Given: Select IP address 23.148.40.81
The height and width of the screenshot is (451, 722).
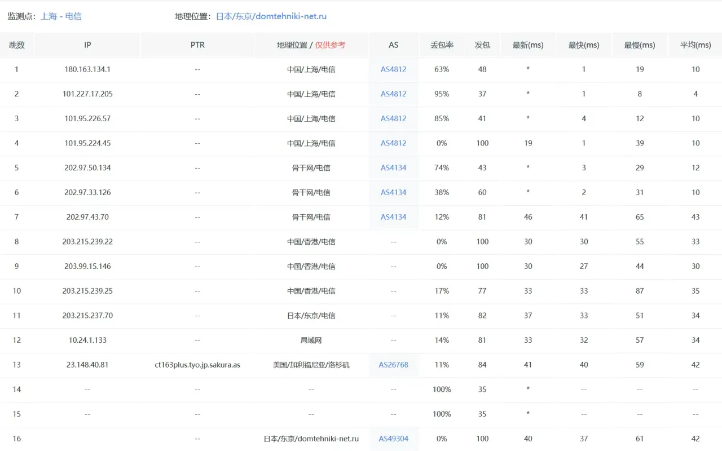Looking at the screenshot, I should pos(87,365).
